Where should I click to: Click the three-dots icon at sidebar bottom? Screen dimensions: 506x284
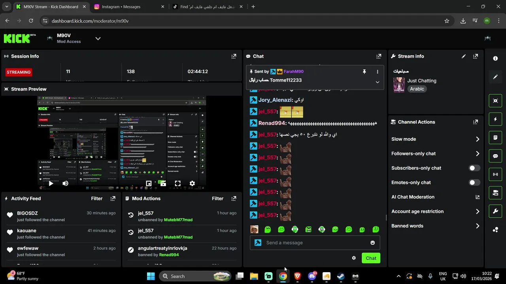pos(495,230)
